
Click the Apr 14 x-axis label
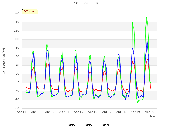click(x=64, y=112)
